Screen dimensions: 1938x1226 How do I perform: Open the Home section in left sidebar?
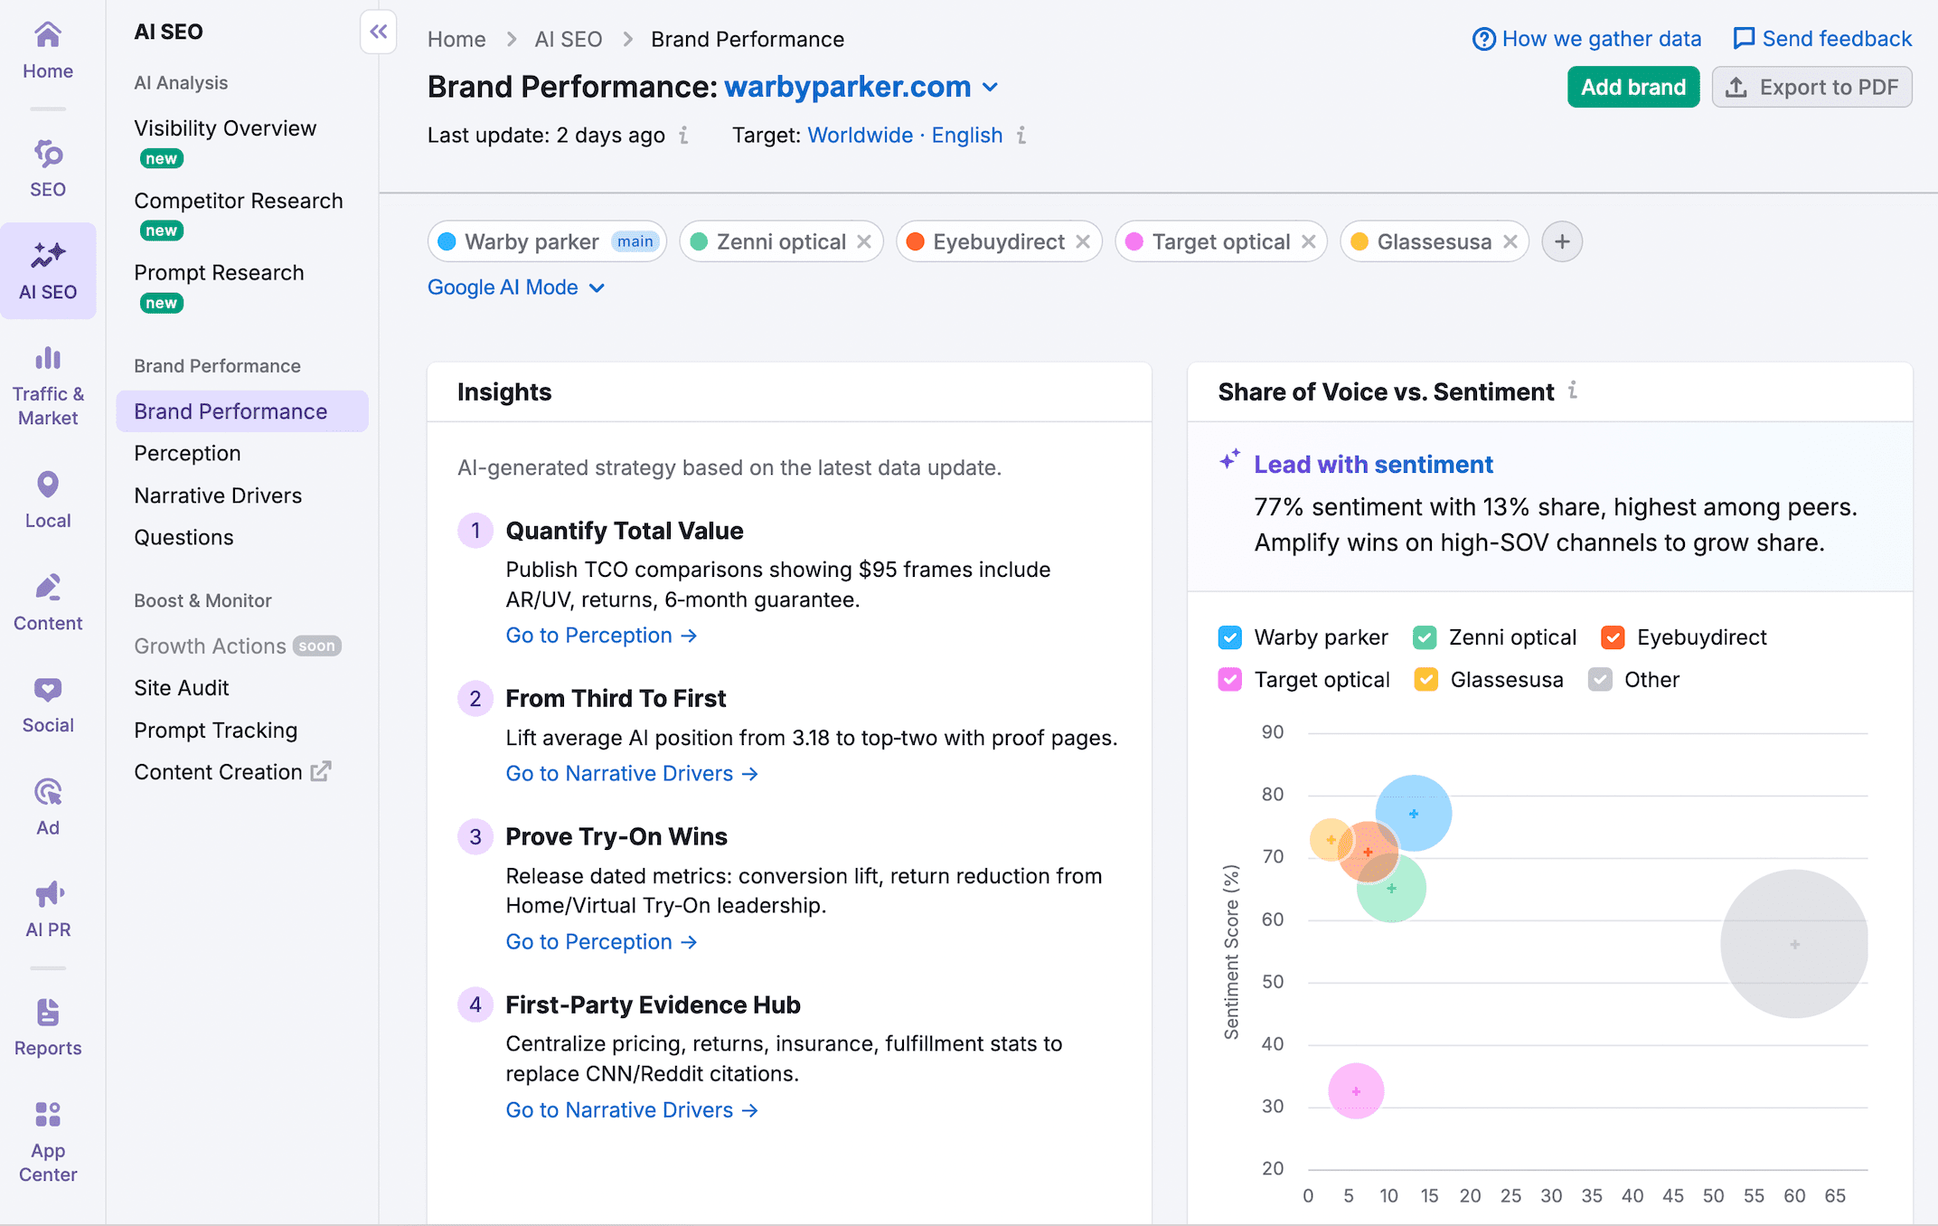tap(47, 50)
